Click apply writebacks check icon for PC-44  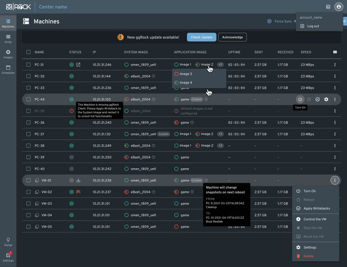[x=318, y=99]
